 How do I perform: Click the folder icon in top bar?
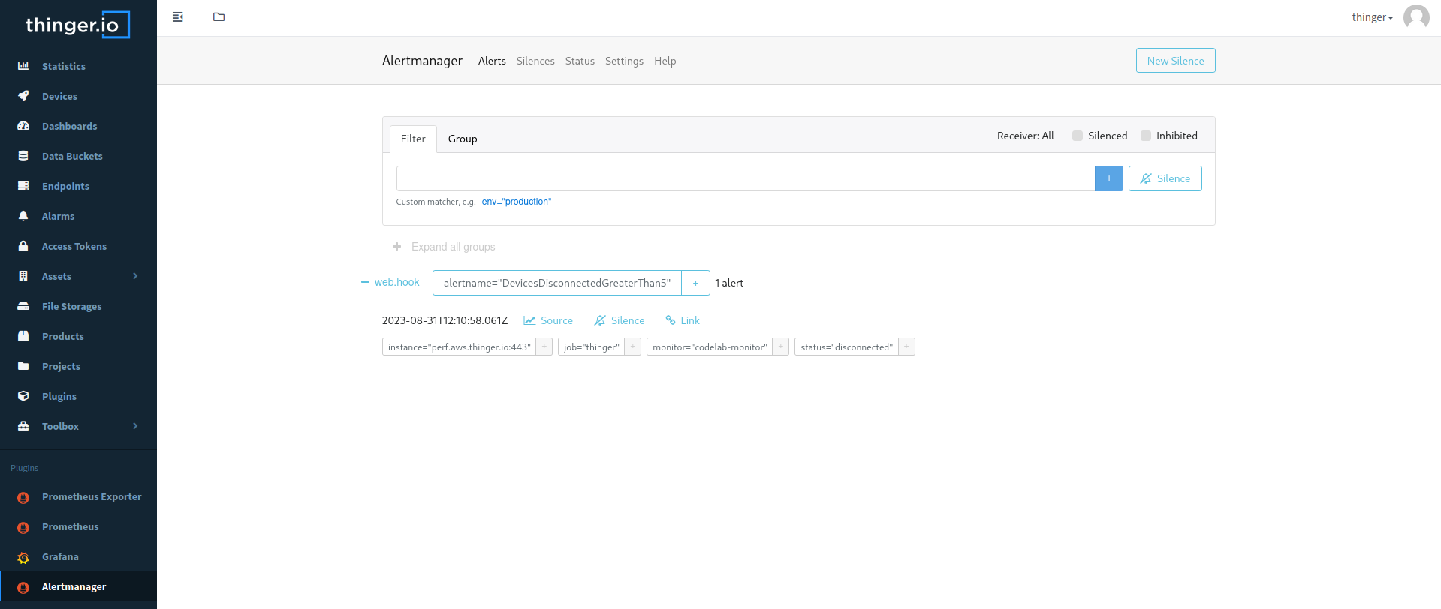(219, 17)
